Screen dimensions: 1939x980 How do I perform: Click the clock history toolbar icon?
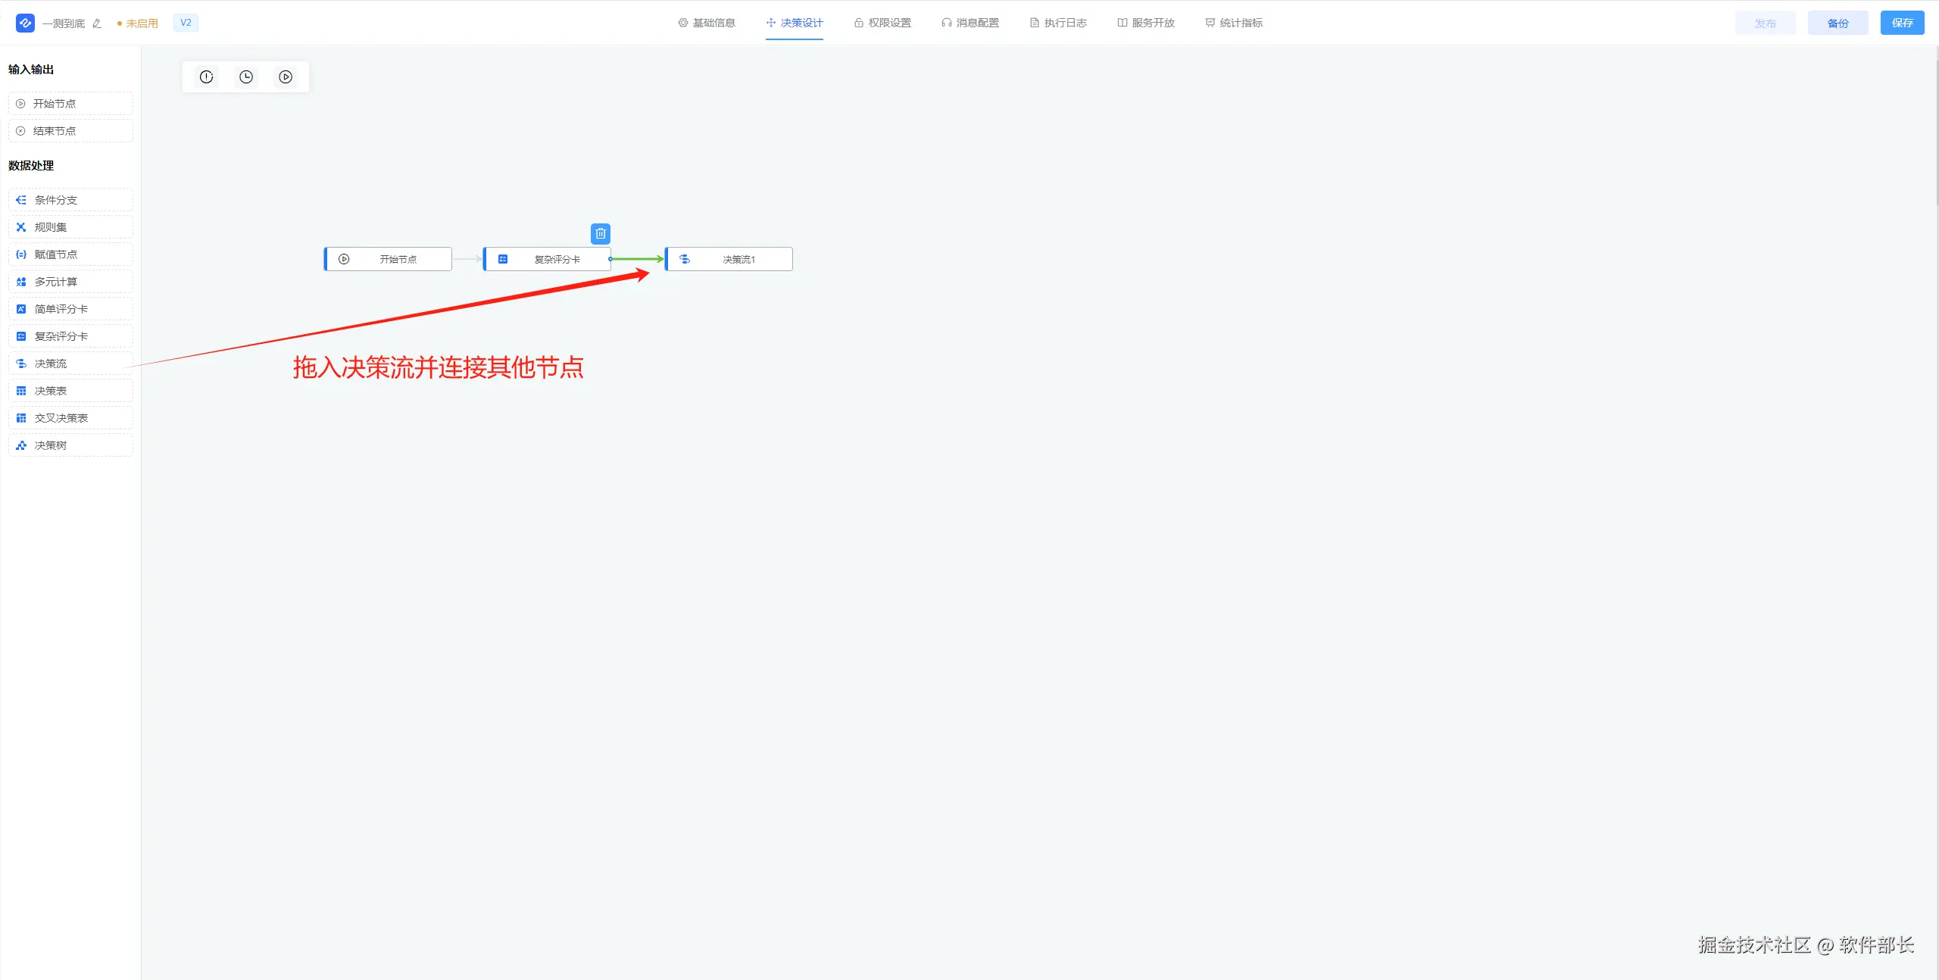[246, 76]
